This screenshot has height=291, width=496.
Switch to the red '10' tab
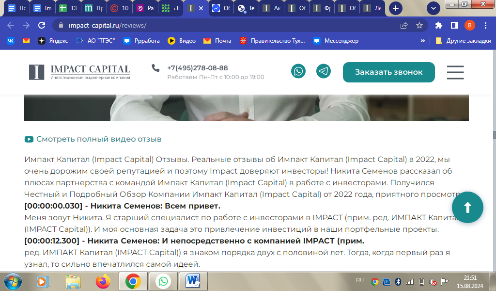(119, 8)
